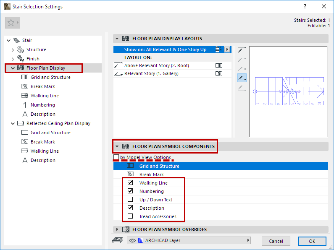
Task: Select the highlighted relevant story preview icon
Action: (242, 78)
